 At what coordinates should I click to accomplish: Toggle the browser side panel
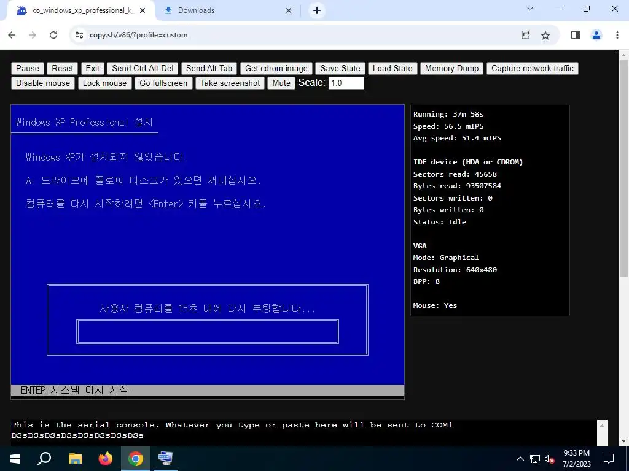pos(575,35)
